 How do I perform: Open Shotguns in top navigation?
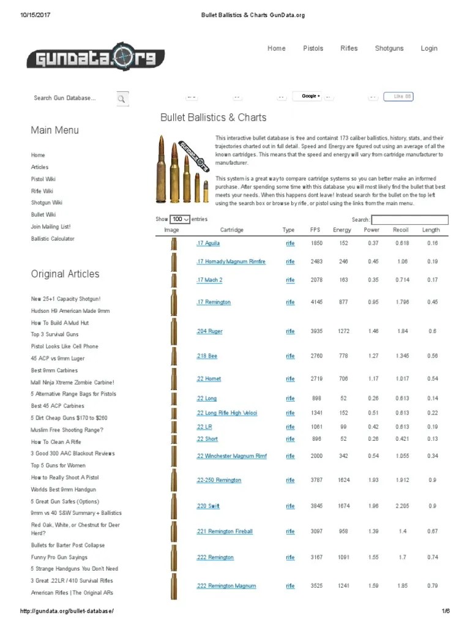(389, 48)
